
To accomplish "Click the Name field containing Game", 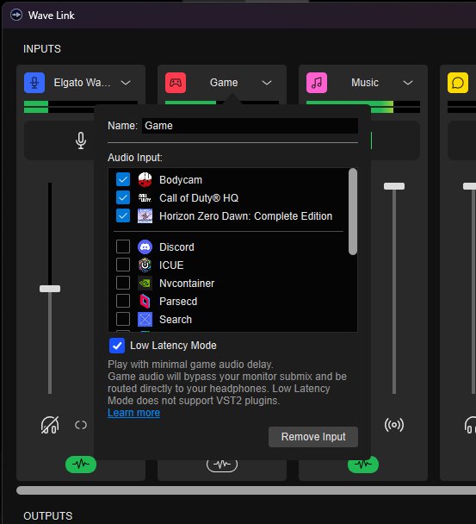I will tap(250, 126).
